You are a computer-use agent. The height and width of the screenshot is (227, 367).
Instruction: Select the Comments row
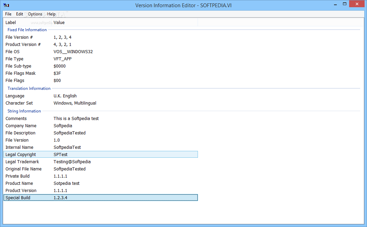101,119
